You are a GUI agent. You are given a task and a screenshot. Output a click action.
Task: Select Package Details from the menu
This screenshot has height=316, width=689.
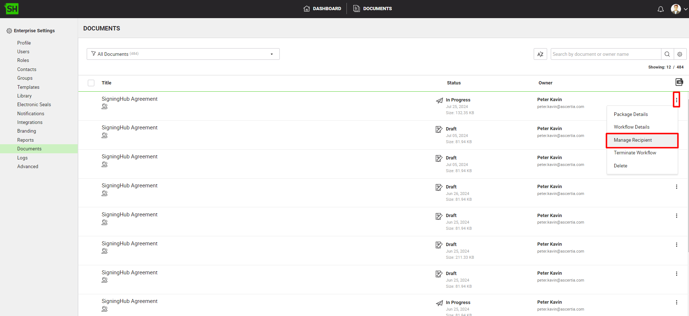[631, 115]
